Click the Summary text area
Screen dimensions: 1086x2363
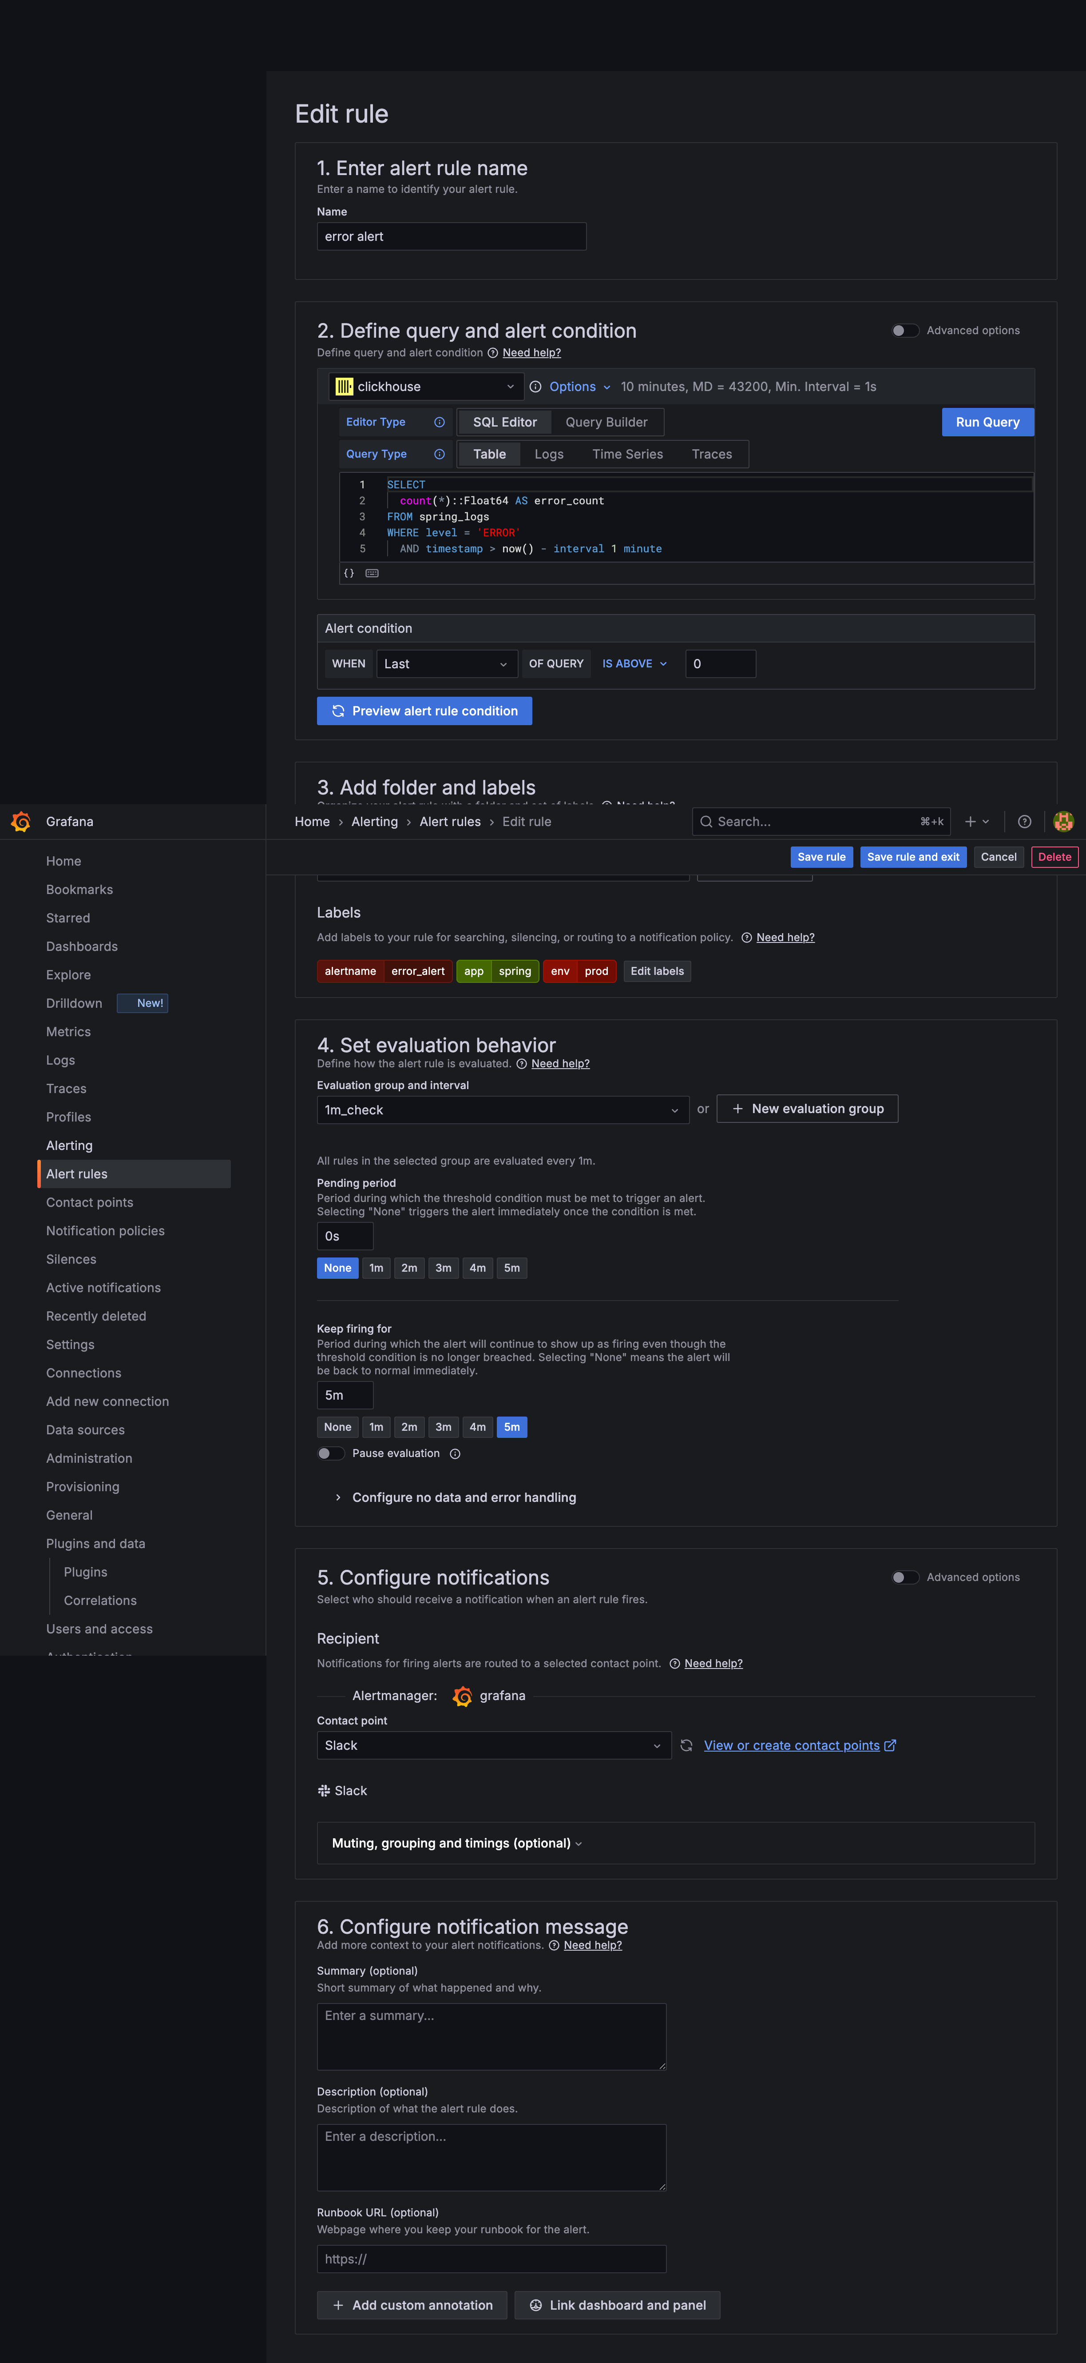pos(491,2036)
